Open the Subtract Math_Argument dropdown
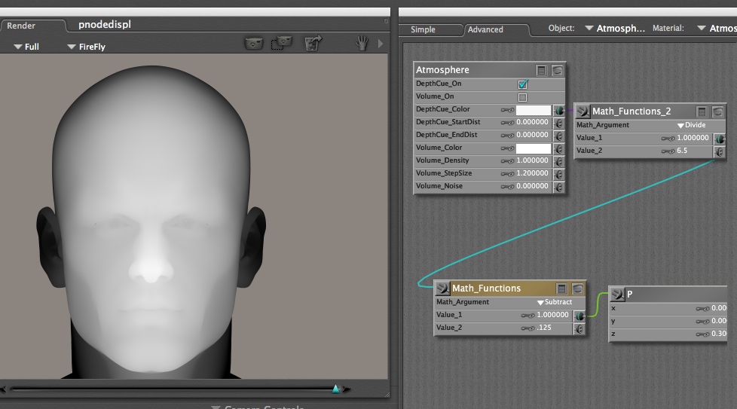 (x=554, y=302)
